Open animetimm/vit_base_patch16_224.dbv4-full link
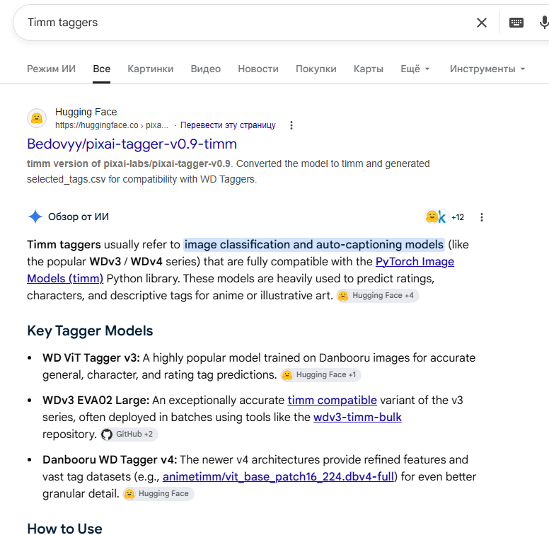 click(278, 477)
